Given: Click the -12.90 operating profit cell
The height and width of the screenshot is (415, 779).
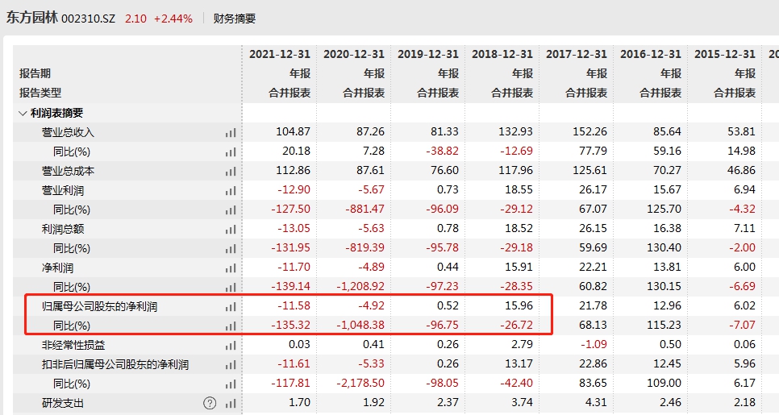Looking at the screenshot, I should coord(294,189).
